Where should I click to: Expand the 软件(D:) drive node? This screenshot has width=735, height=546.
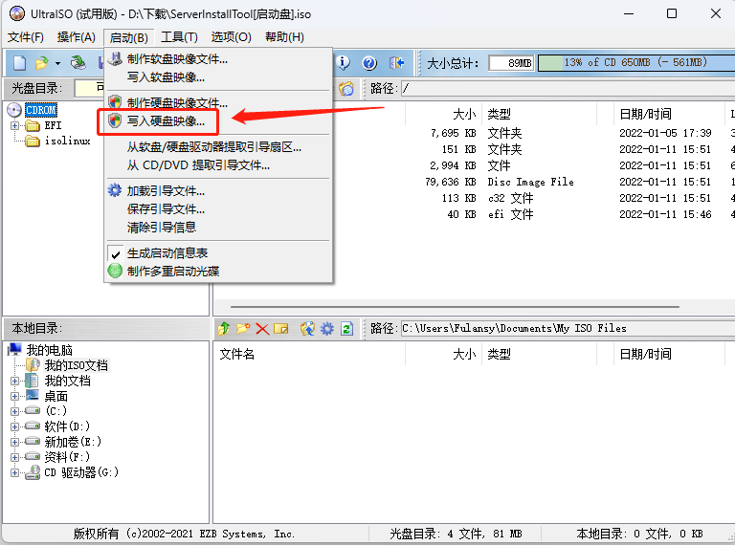tap(14, 426)
